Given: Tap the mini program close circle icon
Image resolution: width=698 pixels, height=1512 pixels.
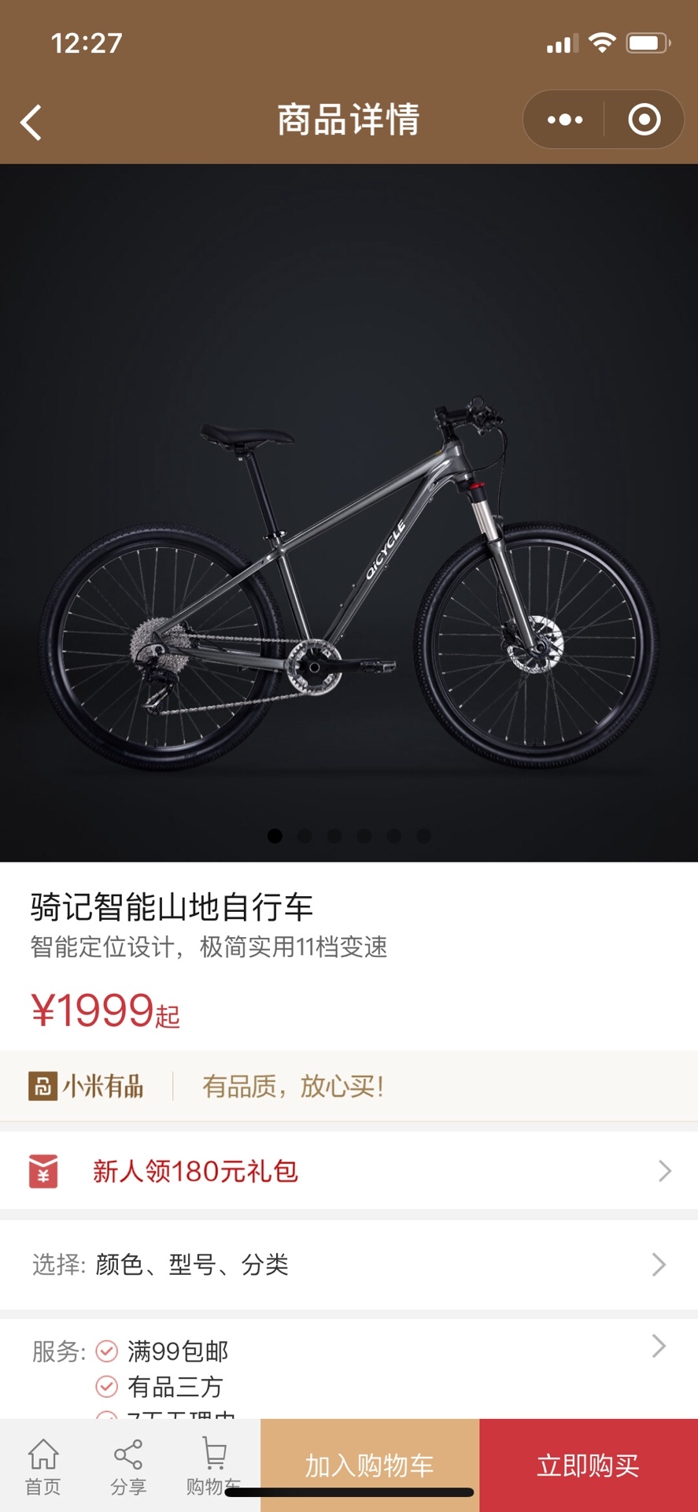Looking at the screenshot, I should click(x=644, y=120).
